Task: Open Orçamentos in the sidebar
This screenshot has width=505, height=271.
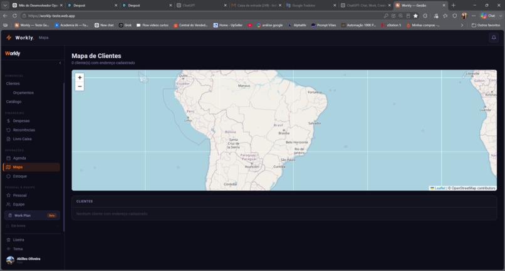Action: [x=23, y=93]
